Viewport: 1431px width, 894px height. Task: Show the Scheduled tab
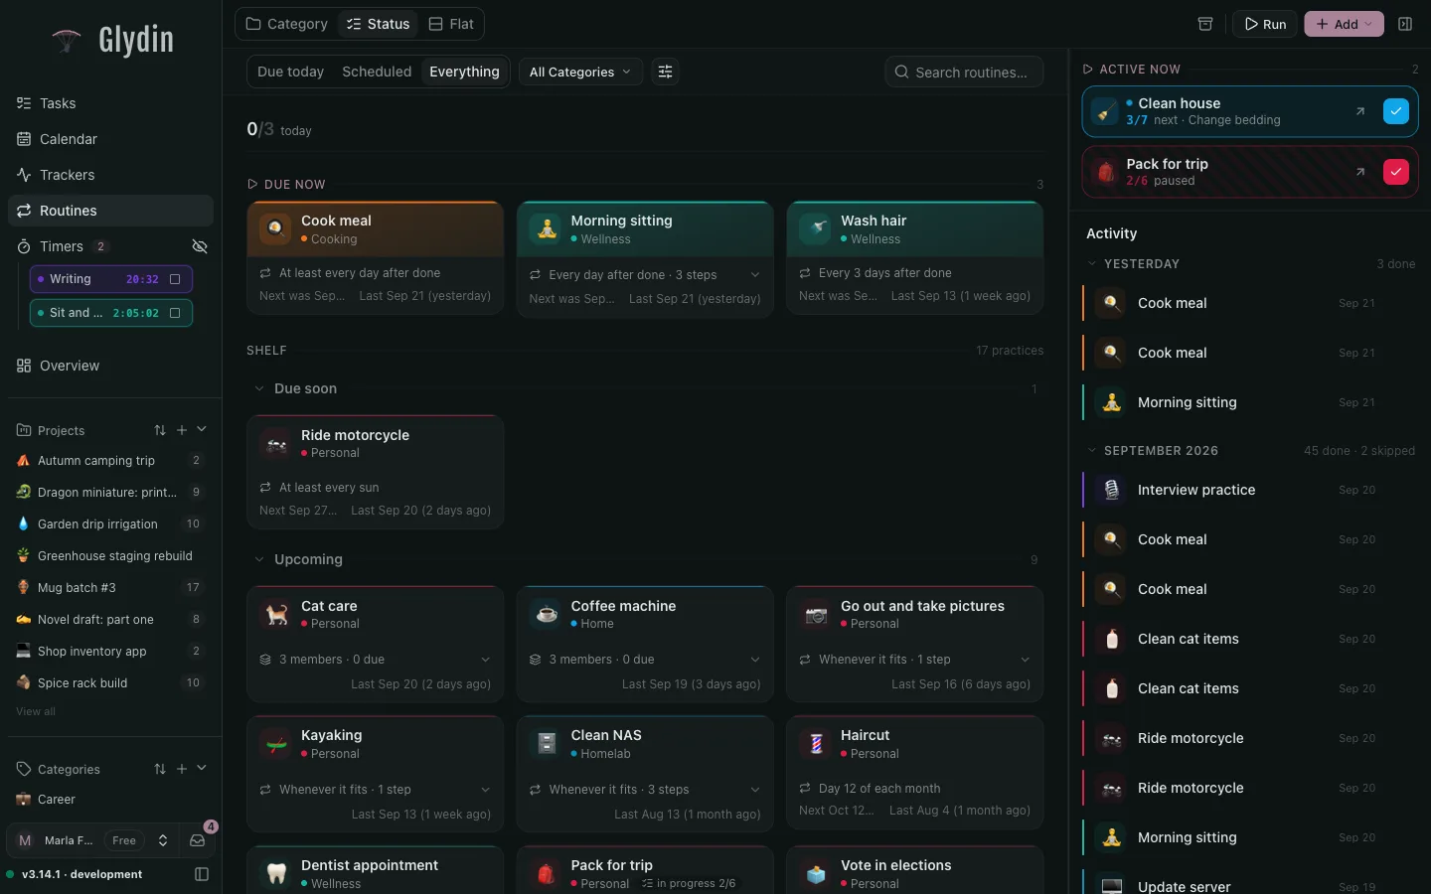[x=377, y=72]
